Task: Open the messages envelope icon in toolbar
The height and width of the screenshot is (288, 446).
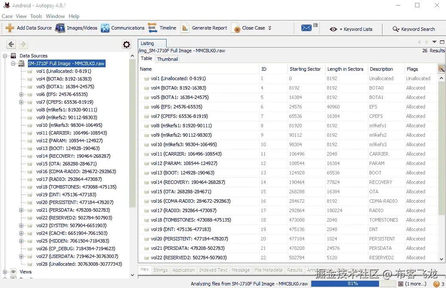Action: [x=306, y=28]
